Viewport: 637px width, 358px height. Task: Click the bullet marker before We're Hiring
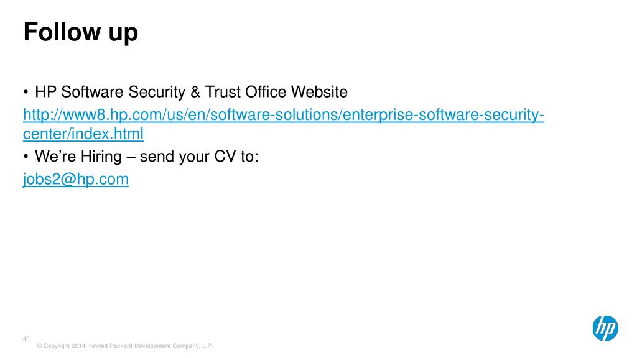tap(26, 157)
